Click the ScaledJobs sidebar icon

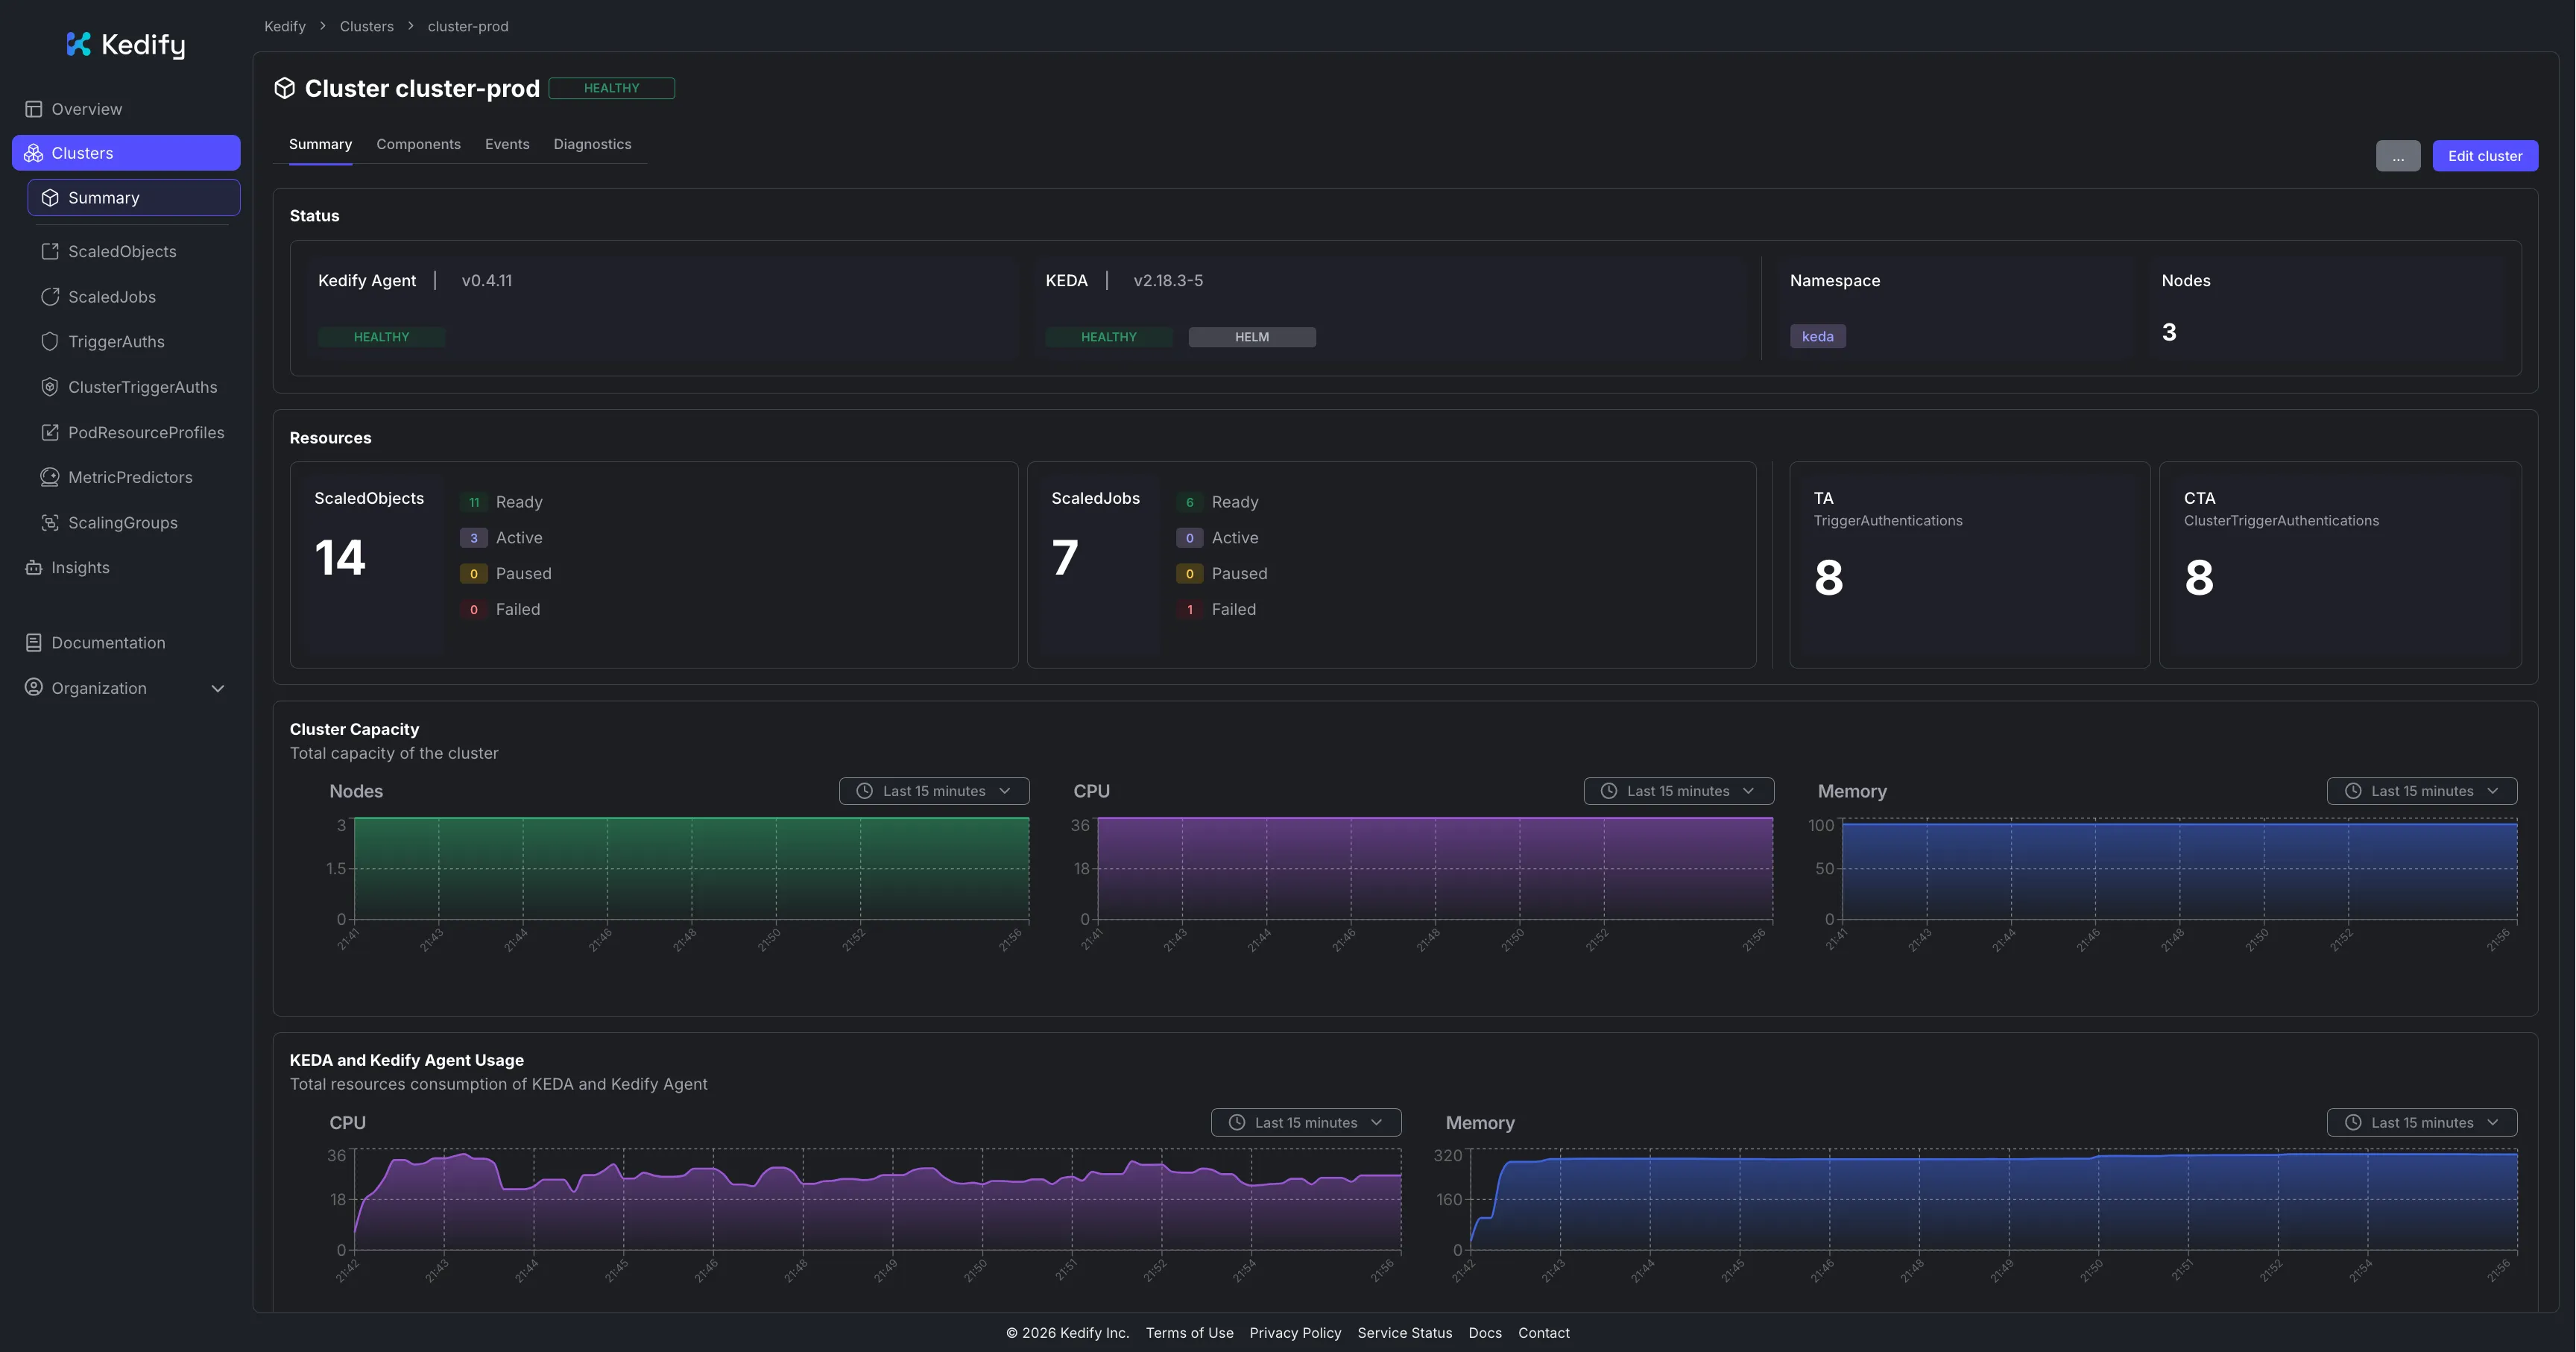50,297
